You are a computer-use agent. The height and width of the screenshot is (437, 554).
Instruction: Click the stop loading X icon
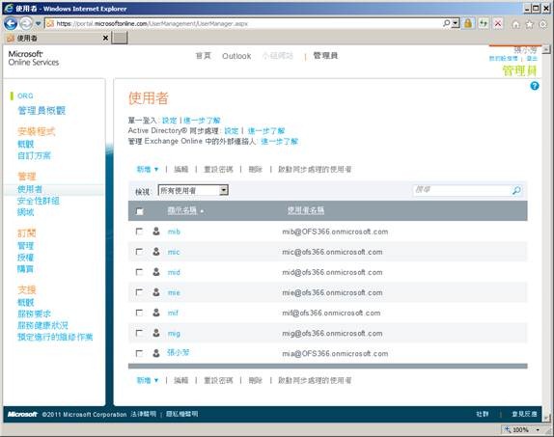498,24
